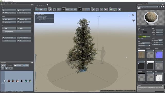The height and width of the screenshot is (93, 165).
Task: Select the second Mode icon
Action: [x=84, y=10]
